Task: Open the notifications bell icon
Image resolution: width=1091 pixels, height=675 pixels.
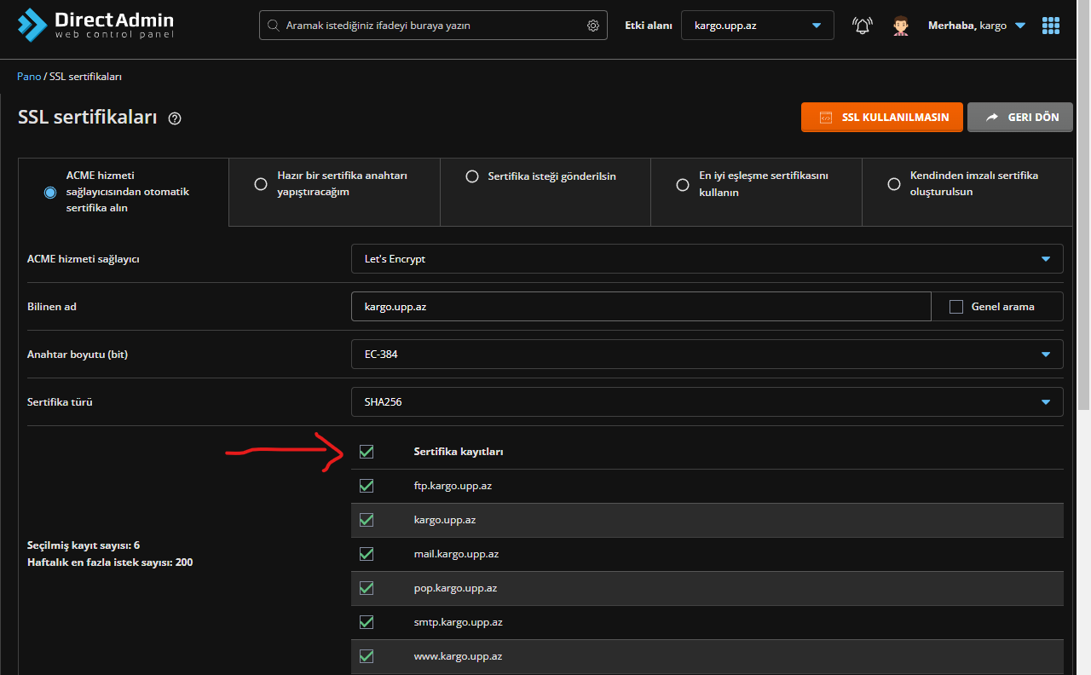Action: (x=863, y=26)
